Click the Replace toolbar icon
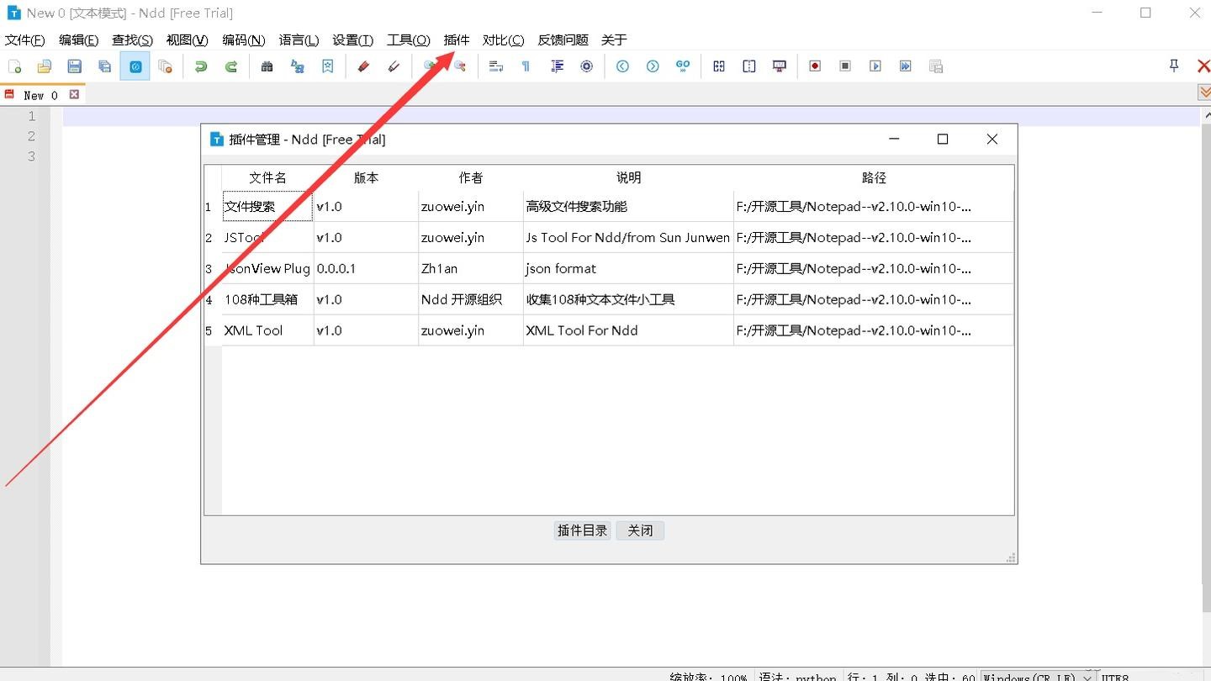The height and width of the screenshot is (681, 1211). [298, 66]
